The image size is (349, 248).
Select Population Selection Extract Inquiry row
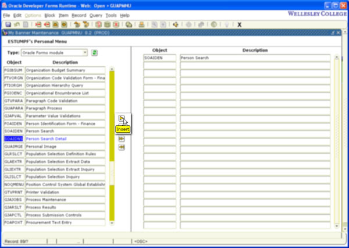pyautogui.click(x=55, y=169)
